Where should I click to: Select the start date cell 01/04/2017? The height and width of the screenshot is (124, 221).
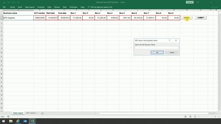click(x=52, y=18)
